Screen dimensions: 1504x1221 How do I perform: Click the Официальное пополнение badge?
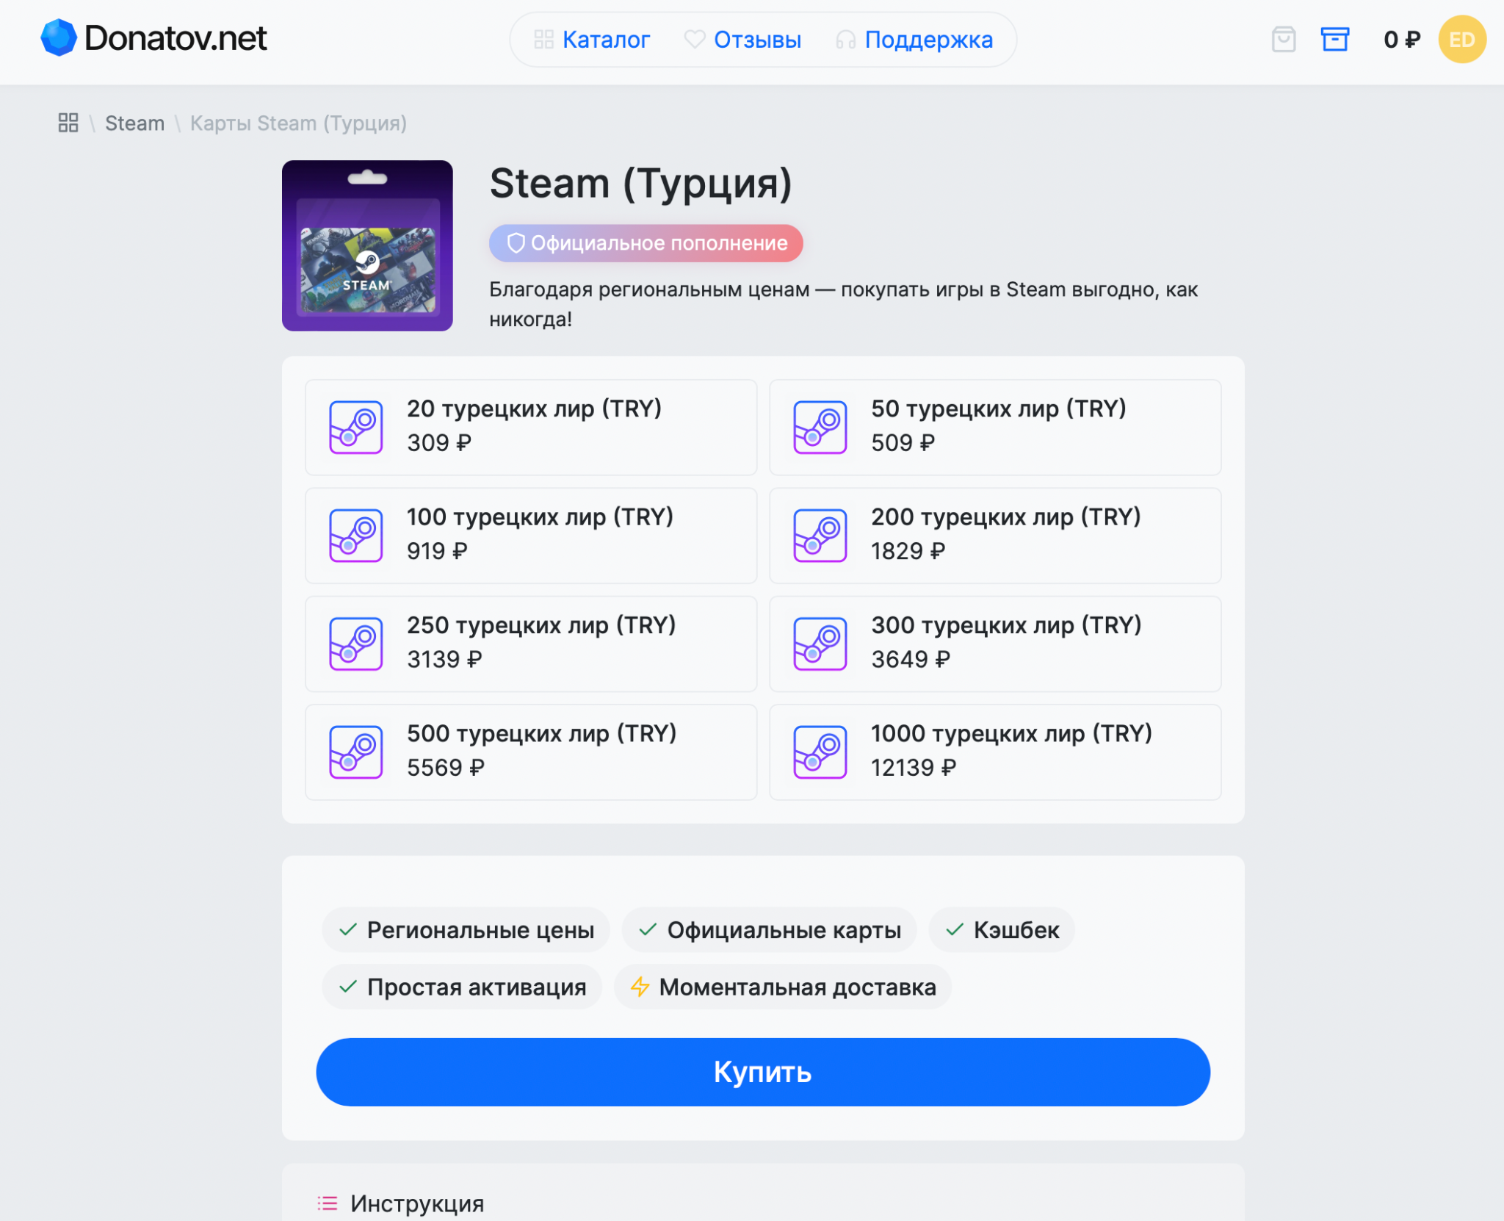coord(646,243)
